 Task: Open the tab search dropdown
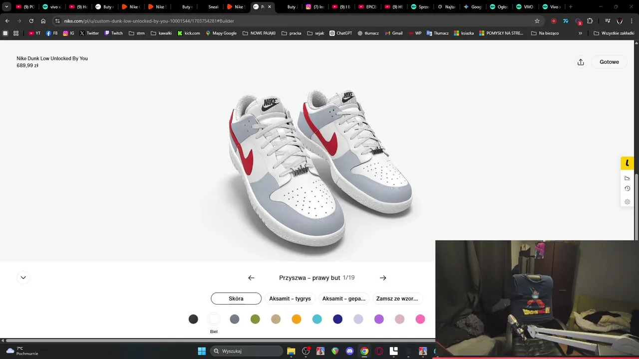point(6,7)
